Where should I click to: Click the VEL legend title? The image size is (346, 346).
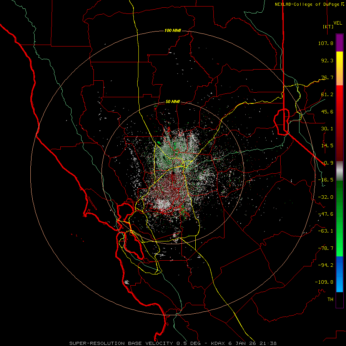click(x=338, y=23)
